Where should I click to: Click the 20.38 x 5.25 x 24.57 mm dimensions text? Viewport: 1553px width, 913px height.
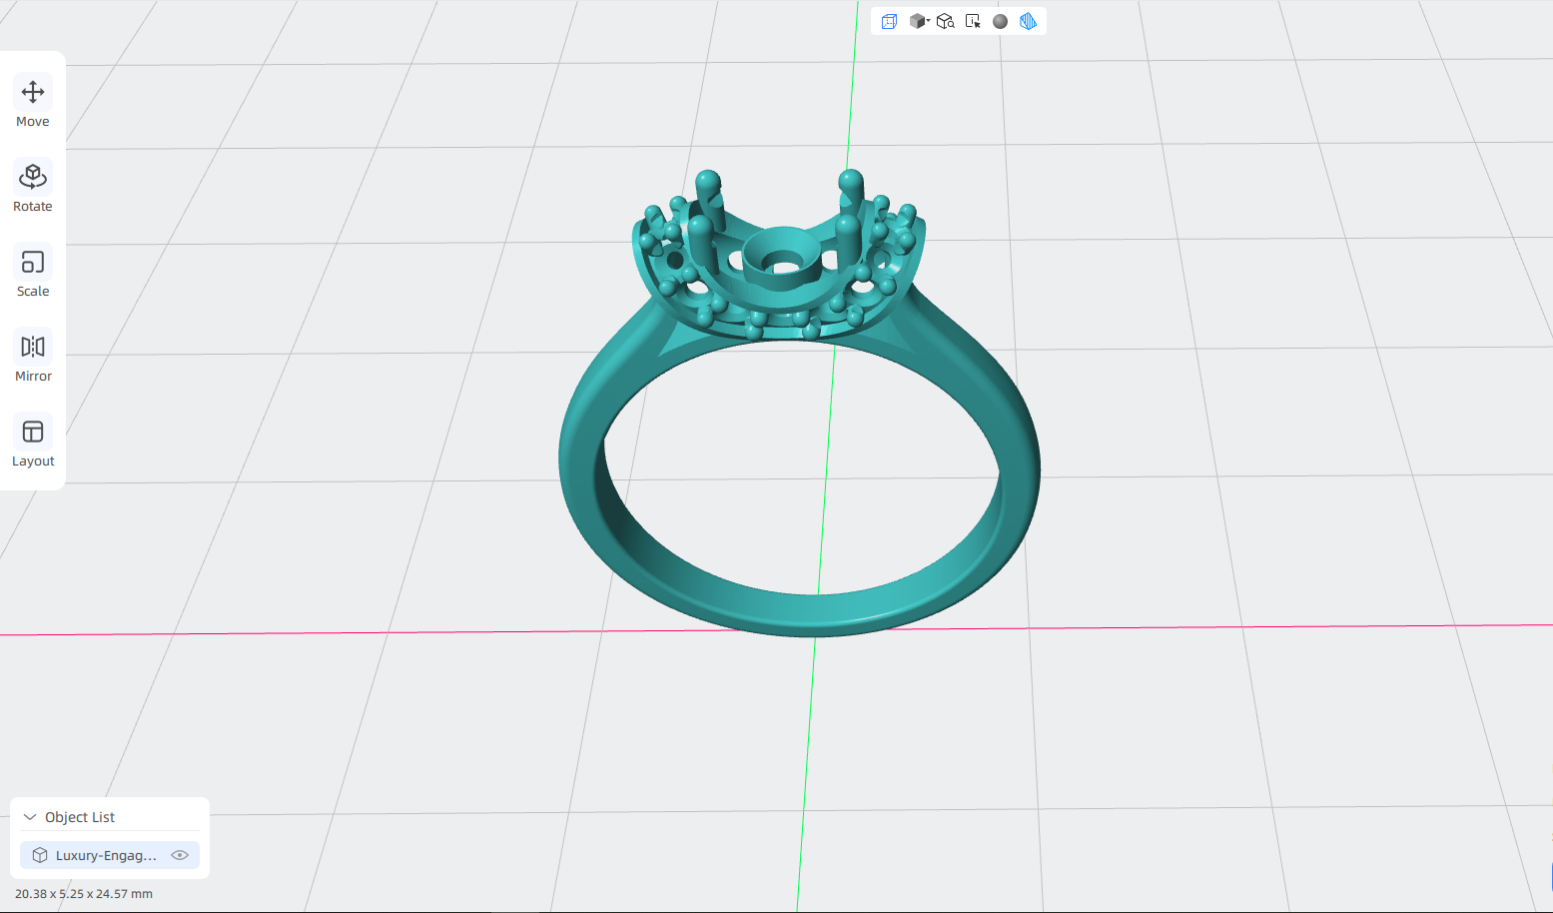tap(84, 894)
